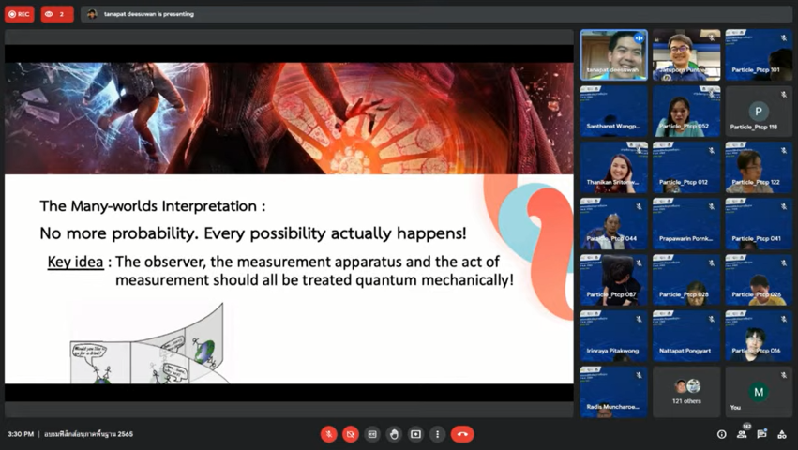Click muted mic icon on Prapawarin Pornk... tile

click(712, 206)
